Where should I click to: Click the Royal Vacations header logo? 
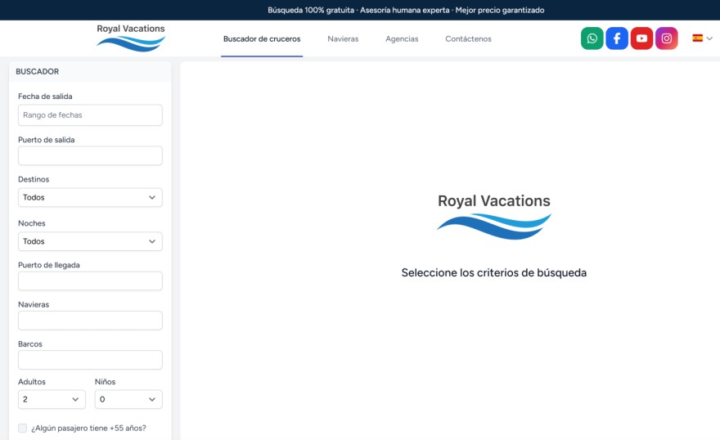point(131,38)
